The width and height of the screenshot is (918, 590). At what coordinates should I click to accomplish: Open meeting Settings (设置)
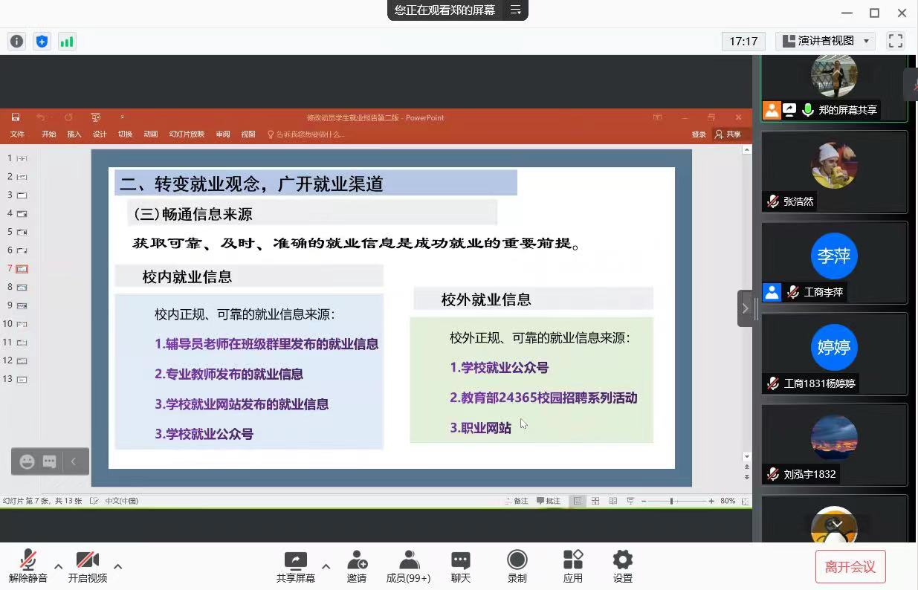coord(622,566)
